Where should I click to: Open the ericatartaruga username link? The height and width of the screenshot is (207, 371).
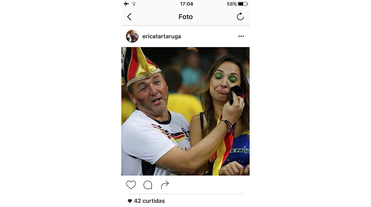pyautogui.click(x=162, y=36)
